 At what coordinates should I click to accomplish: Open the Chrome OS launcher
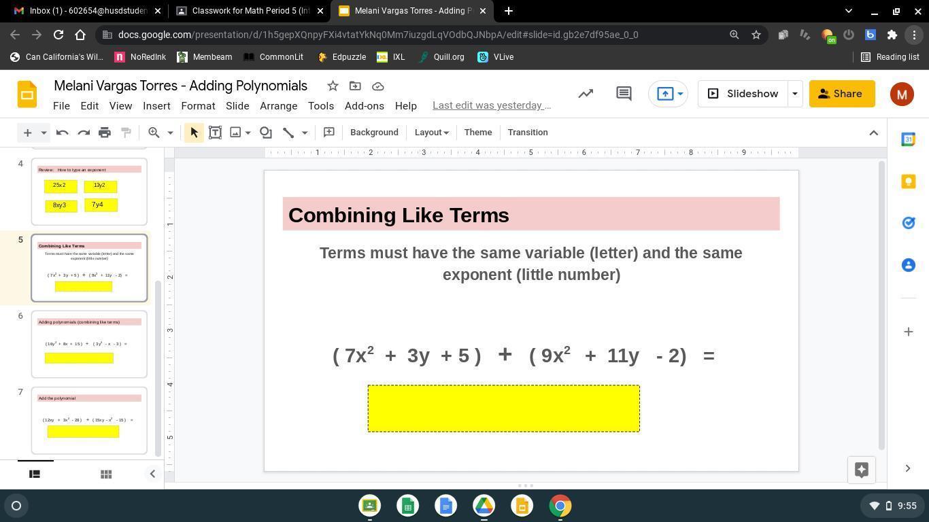tap(16, 506)
